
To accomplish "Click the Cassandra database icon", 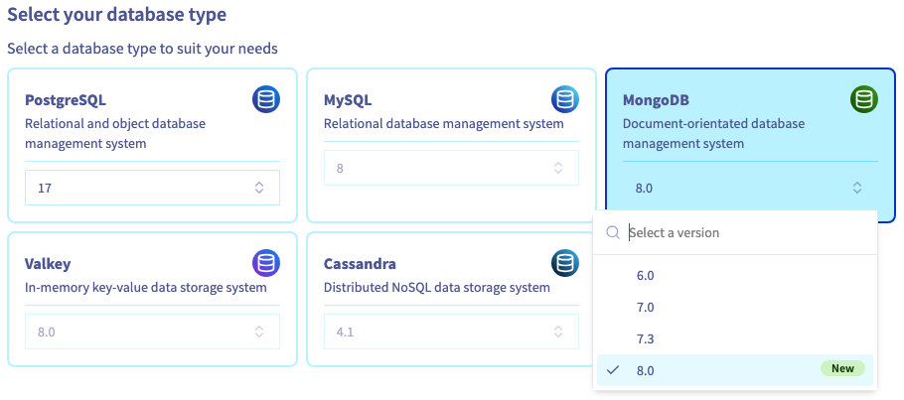I will [565, 263].
